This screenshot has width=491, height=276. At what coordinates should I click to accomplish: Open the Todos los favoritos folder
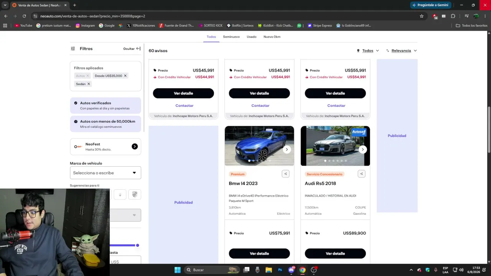coord(471,26)
